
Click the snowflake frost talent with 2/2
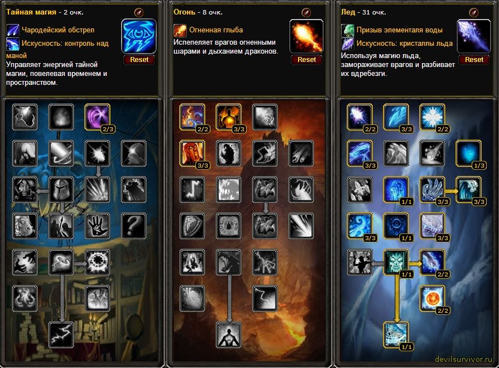[432, 117]
